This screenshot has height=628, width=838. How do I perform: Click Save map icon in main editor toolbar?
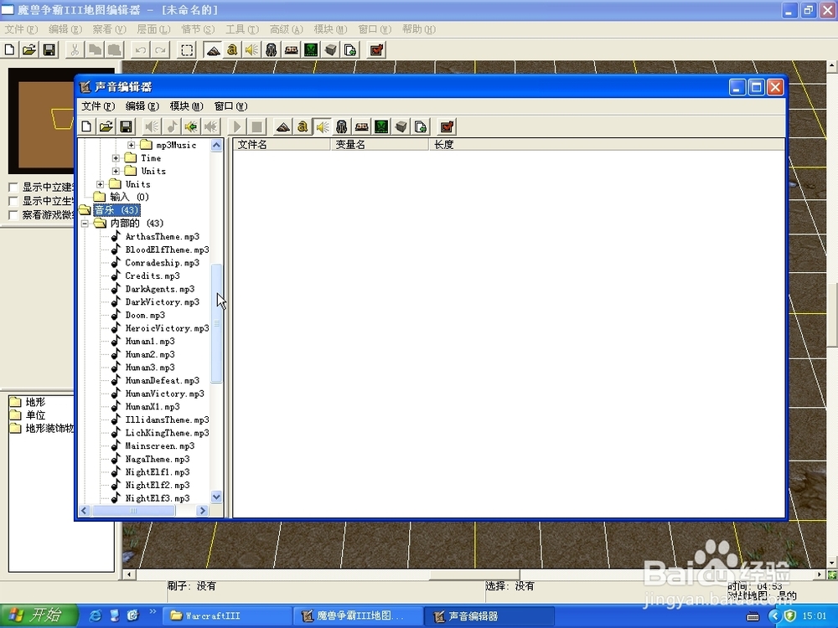pyautogui.click(x=49, y=50)
